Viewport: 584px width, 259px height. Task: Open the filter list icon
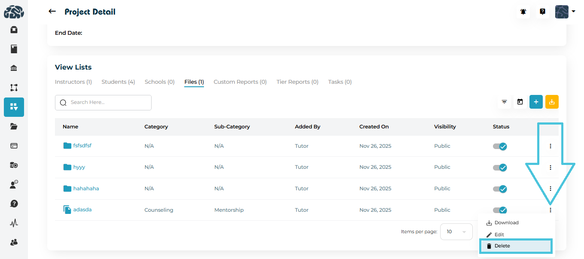(x=504, y=102)
